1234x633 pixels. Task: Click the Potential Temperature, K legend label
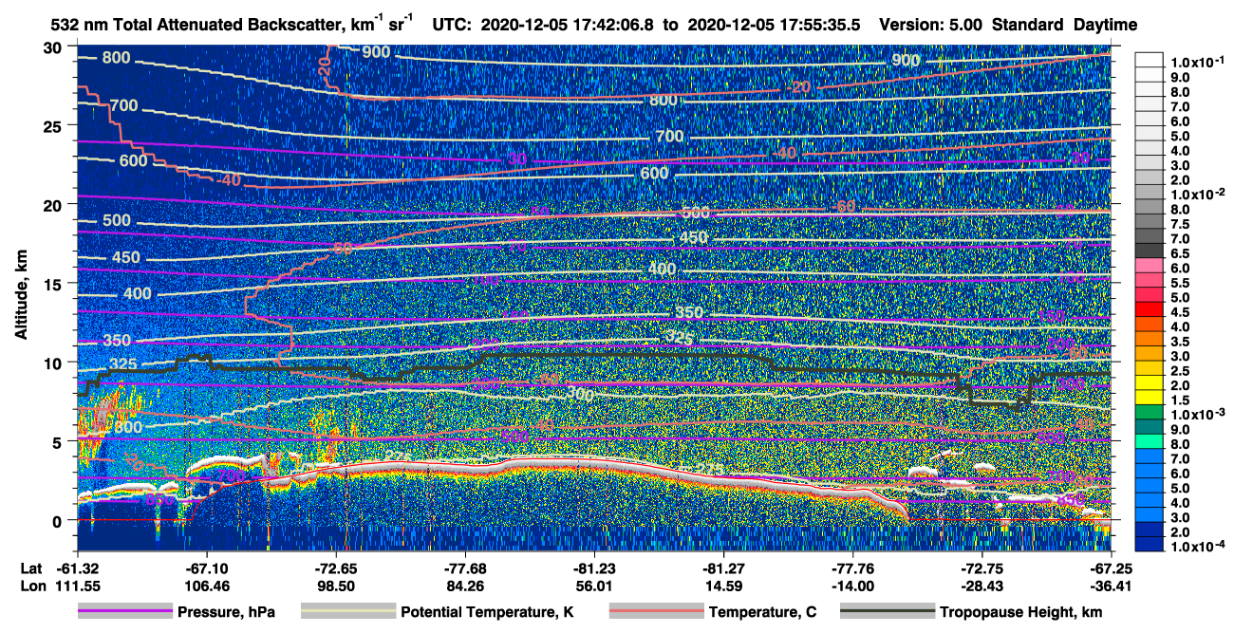click(x=487, y=612)
